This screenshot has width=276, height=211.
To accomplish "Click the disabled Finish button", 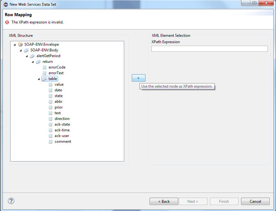I will 224,201.
